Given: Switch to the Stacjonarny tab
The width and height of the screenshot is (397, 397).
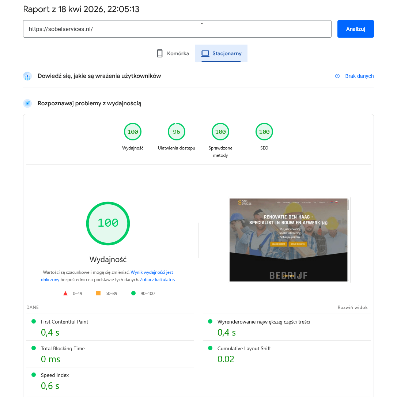Looking at the screenshot, I should coord(221,53).
